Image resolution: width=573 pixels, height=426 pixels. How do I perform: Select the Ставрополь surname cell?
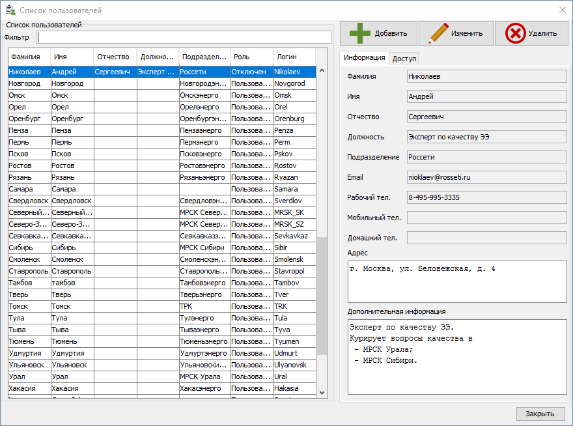point(29,271)
